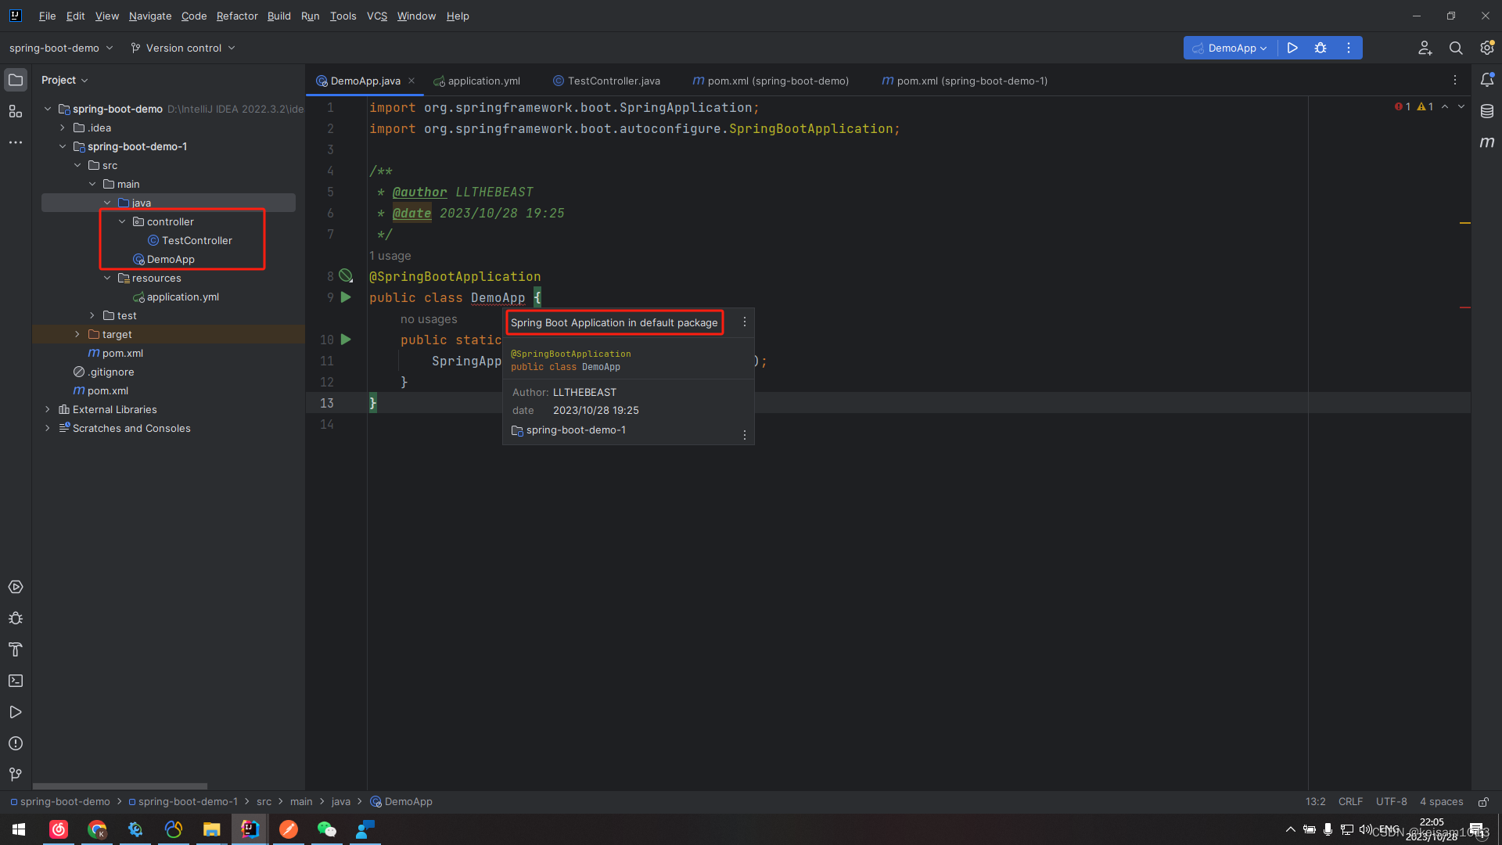Select application.yml in project tree
This screenshot has width=1502, height=845.
pyautogui.click(x=183, y=297)
